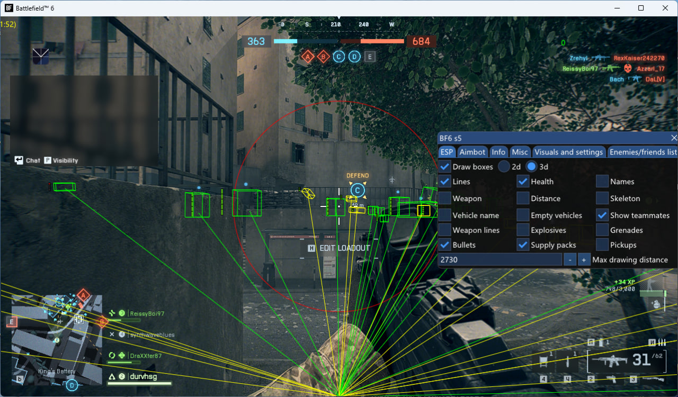
Task: Click objective B diamond icon in top HUD
Action: [323, 57]
